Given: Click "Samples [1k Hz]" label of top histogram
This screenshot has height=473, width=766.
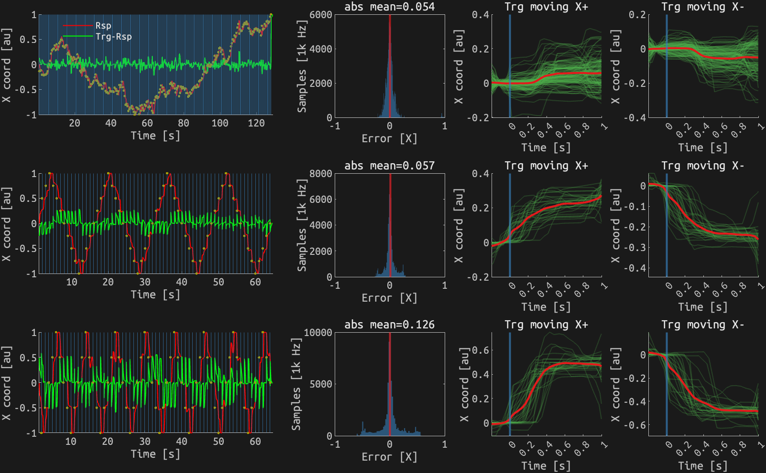Looking at the screenshot, I should coord(302,66).
